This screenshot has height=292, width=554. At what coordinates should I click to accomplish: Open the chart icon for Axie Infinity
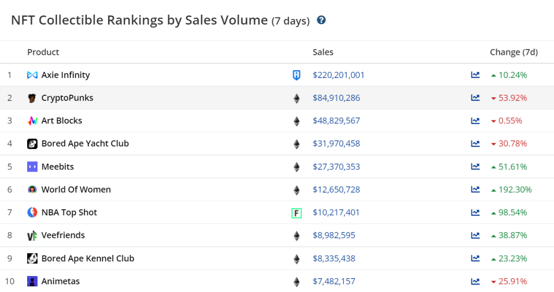[x=475, y=75]
